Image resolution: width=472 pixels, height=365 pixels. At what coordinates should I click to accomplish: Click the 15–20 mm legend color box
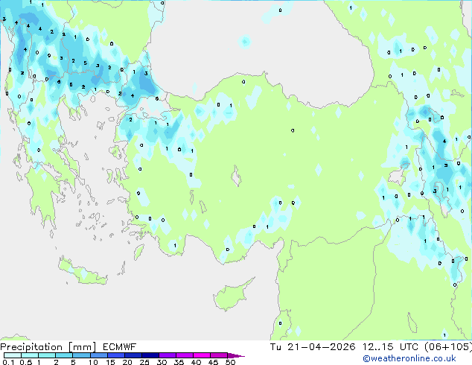point(115,355)
